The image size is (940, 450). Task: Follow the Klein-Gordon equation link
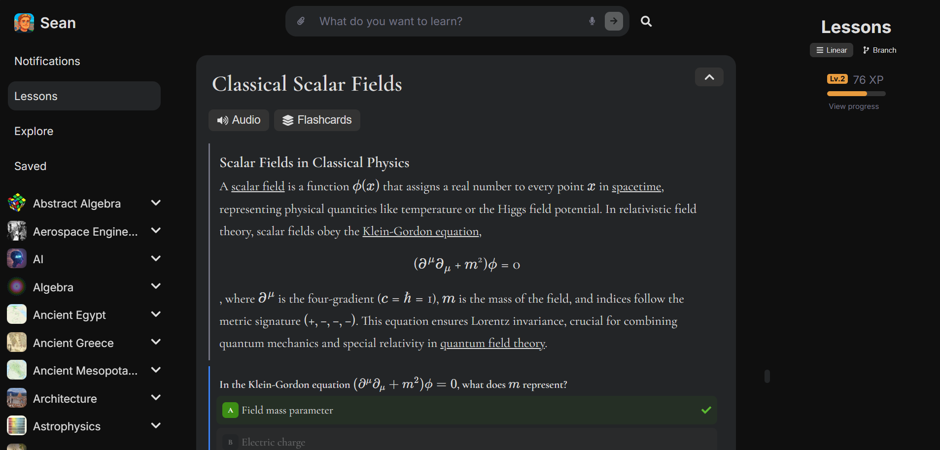[x=421, y=232]
